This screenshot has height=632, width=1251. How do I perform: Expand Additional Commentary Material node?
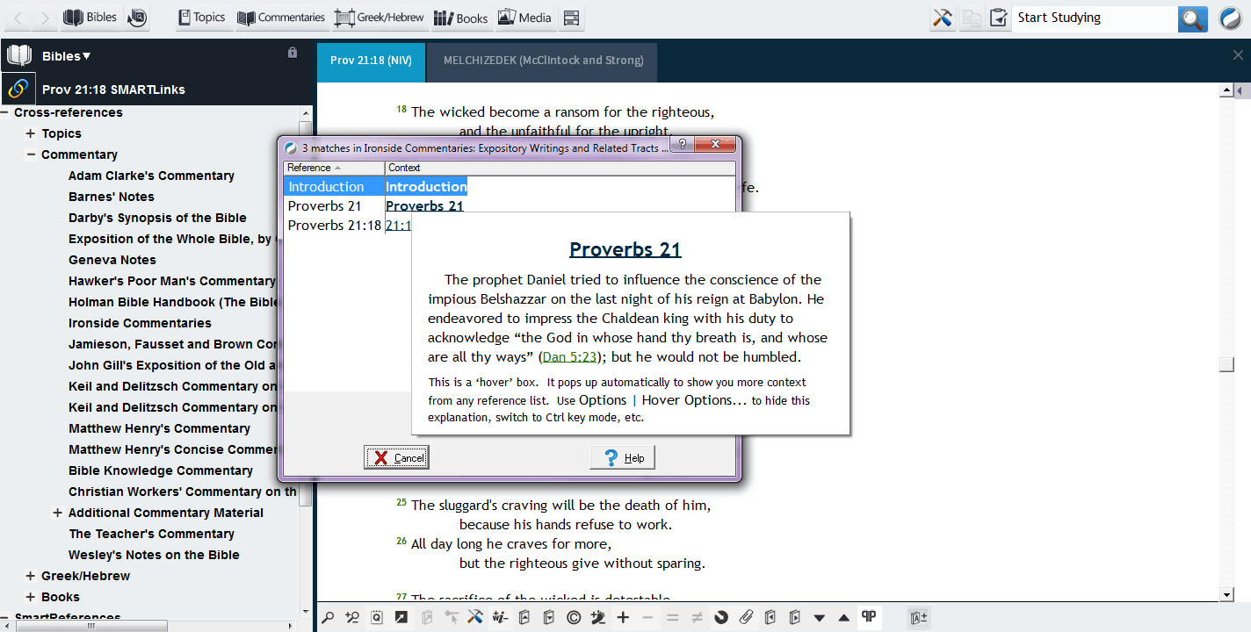(x=58, y=513)
